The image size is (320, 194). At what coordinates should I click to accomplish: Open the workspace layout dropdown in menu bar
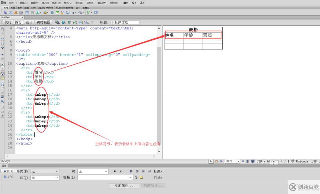click(126, 3)
